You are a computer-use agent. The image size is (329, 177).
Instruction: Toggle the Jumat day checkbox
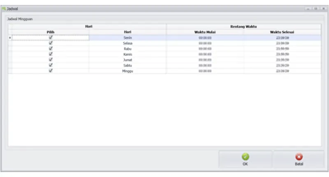pyautogui.click(x=51, y=60)
